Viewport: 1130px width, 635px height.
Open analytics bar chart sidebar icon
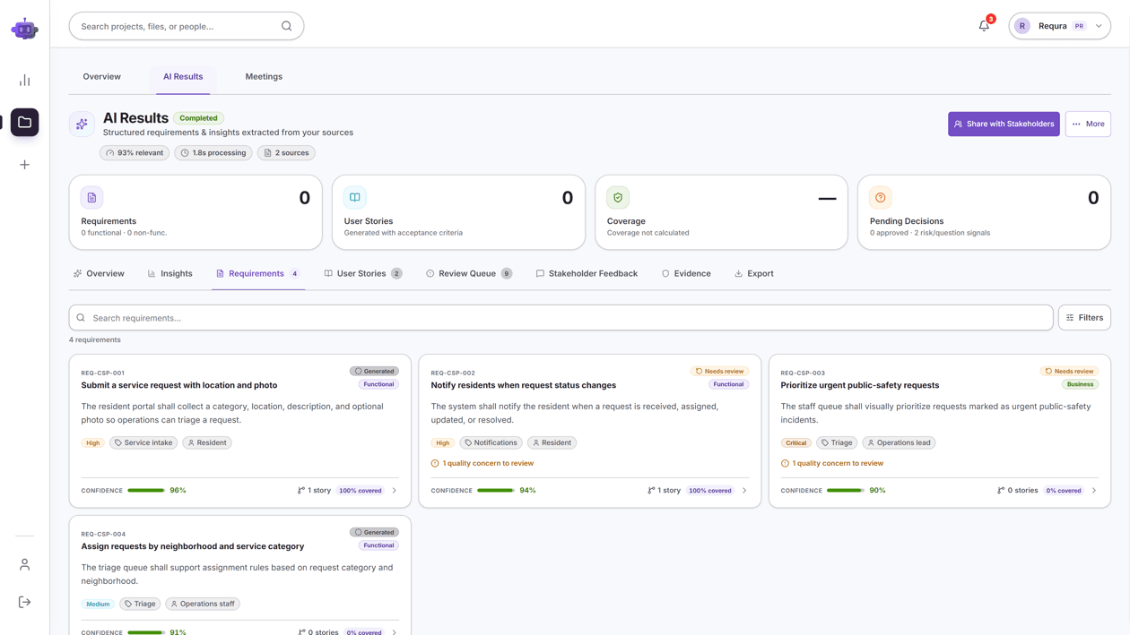[24, 81]
